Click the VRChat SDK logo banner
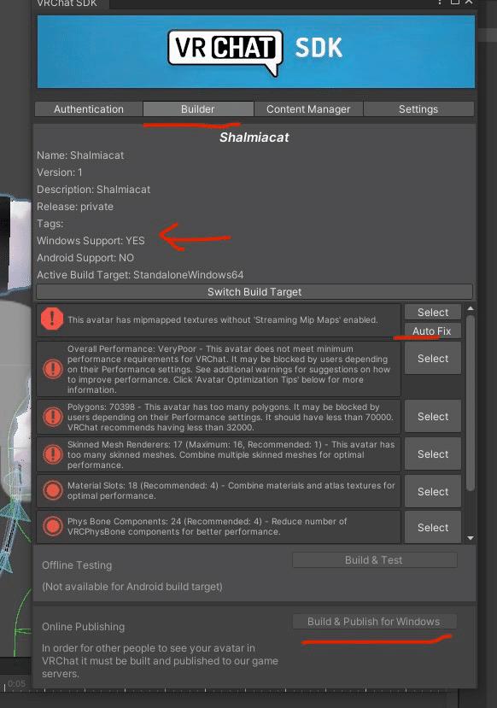The height and width of the screenshot is (708, 497). 255,51
